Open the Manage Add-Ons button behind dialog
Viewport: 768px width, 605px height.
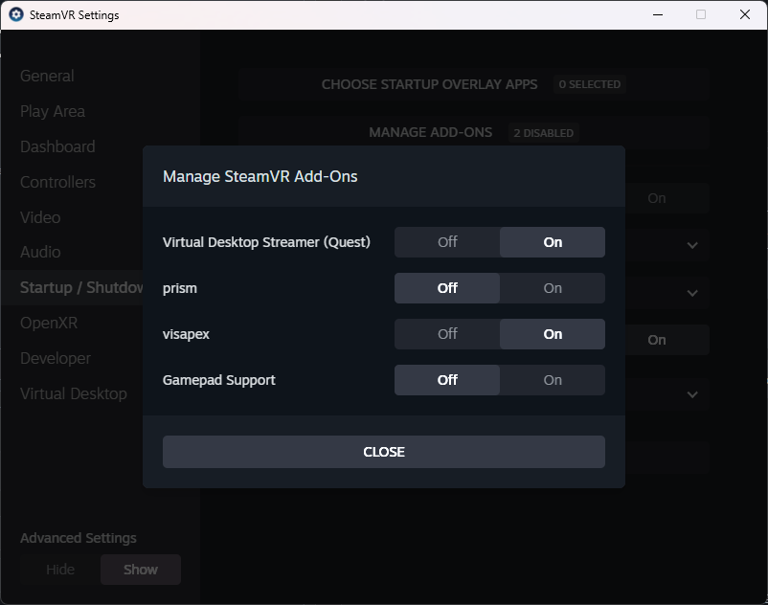tap(474, 132)
